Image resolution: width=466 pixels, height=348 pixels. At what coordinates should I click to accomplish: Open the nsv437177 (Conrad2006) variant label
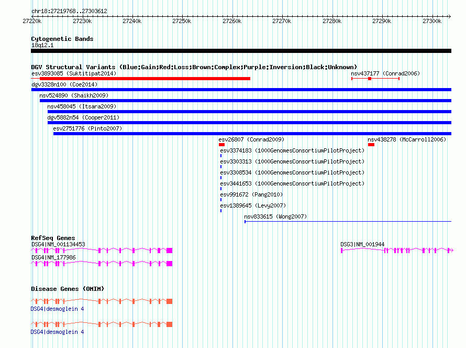coord(385,73)
